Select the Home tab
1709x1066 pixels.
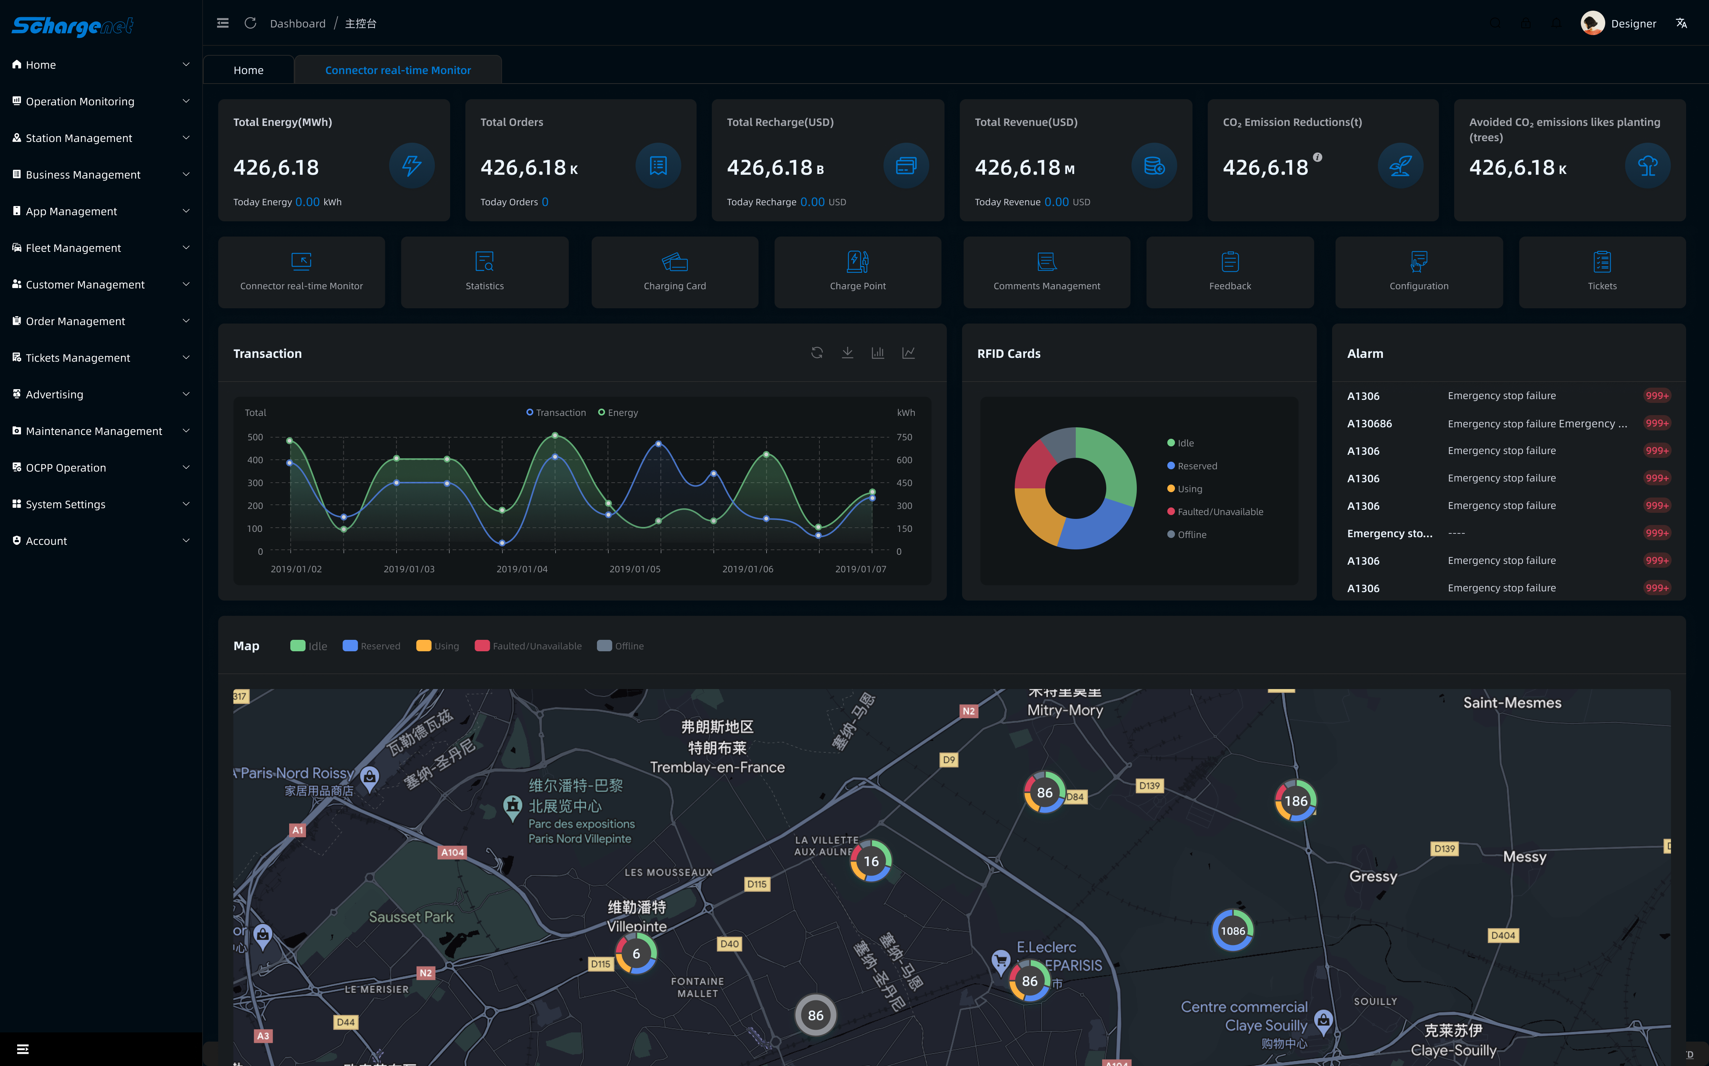pos(248,70)
